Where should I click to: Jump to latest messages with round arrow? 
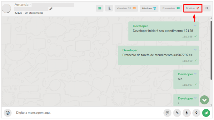[204, 100]
